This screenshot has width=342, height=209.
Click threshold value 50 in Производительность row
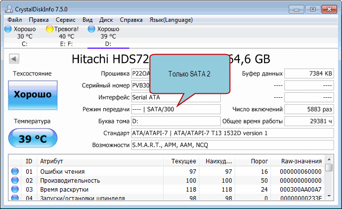[x=264, y=181]
